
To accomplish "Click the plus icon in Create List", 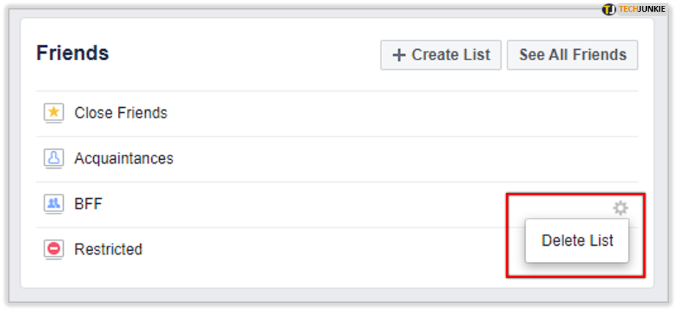I will tap(399, 55).
